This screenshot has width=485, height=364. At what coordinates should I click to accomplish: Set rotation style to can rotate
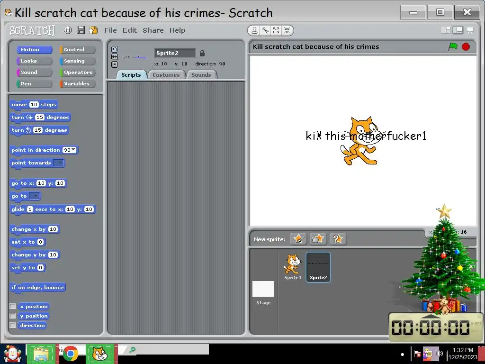tap(115, 49)
